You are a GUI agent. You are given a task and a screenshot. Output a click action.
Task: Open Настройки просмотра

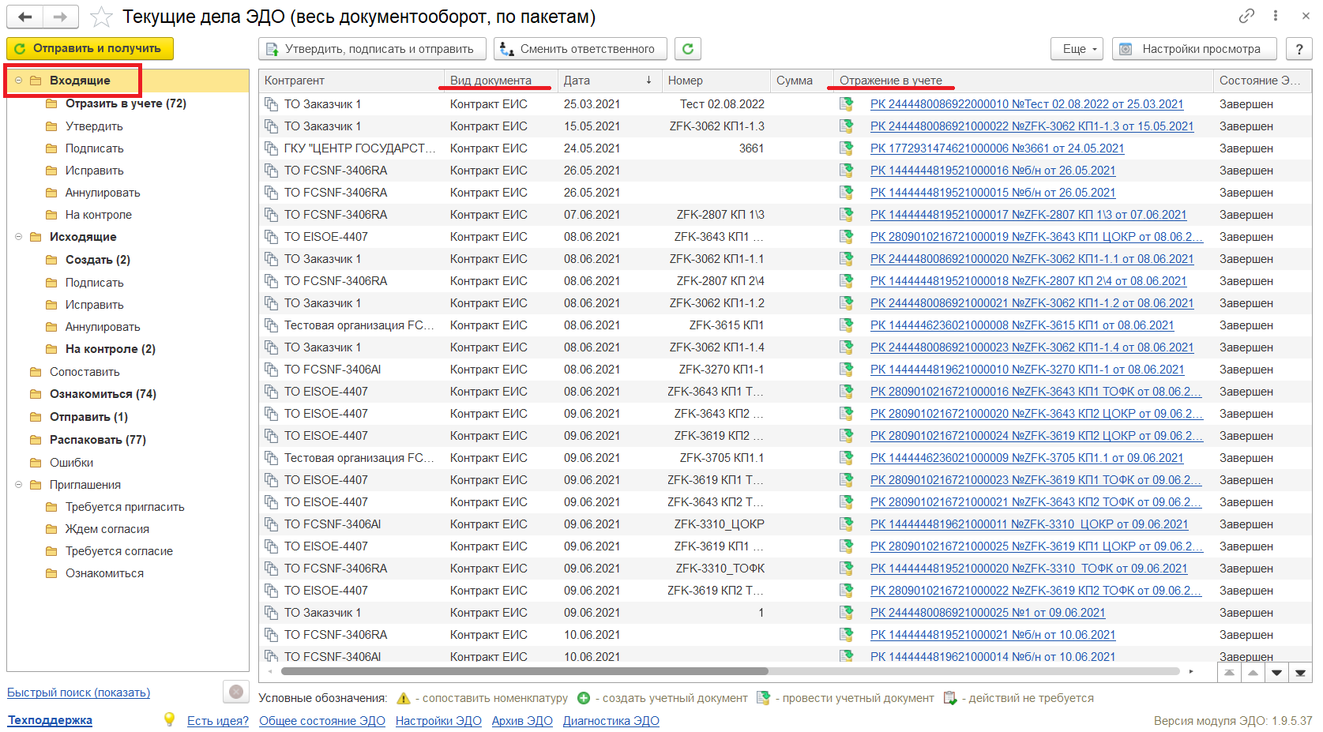[x=1195, y=49]
